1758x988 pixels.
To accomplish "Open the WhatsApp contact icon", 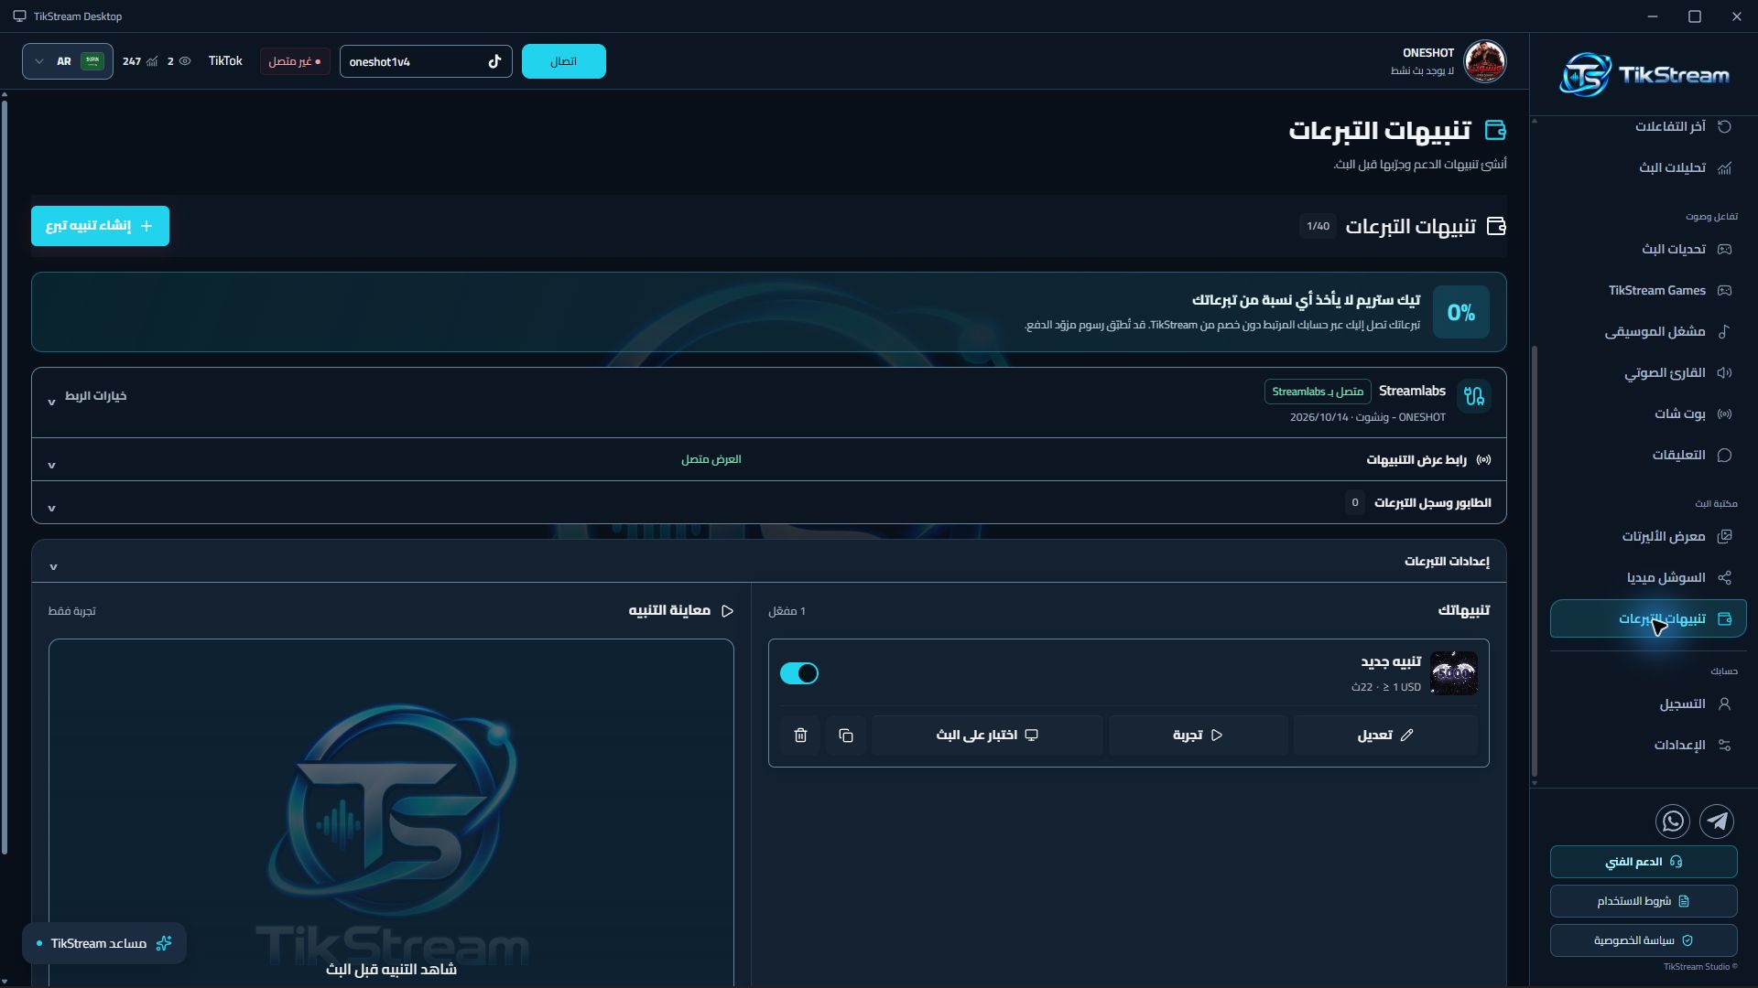I will tap(1673, 822).
